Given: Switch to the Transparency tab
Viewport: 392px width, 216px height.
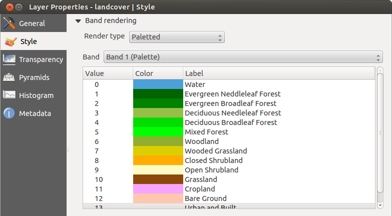Looking at the screenshot, I should click(41, 59).
